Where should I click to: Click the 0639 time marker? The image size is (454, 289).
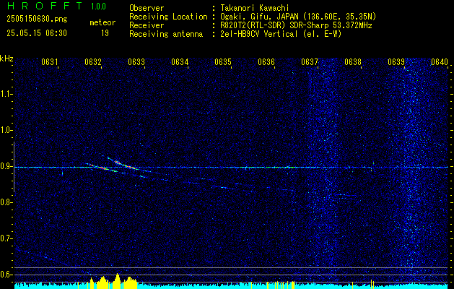[396, 62]
